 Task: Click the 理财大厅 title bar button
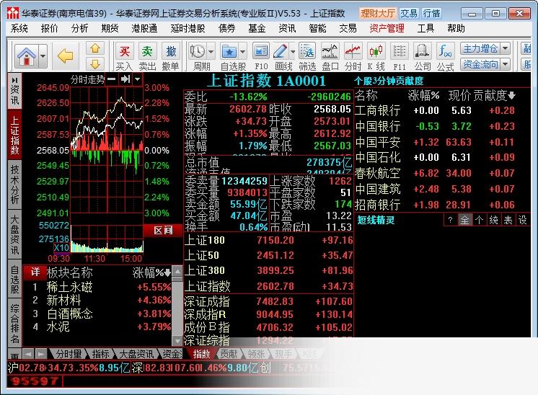[378, 14]
